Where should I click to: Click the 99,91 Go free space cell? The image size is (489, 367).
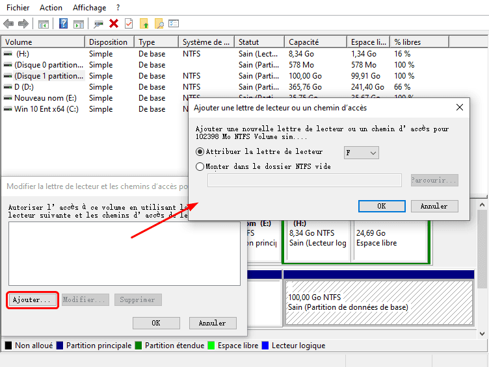(x=365, y=76)
